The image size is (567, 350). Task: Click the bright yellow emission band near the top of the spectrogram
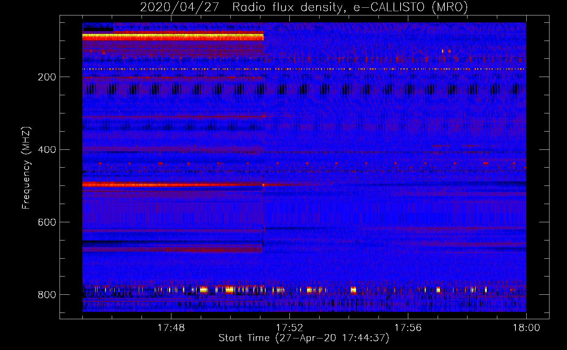point(173,36)
